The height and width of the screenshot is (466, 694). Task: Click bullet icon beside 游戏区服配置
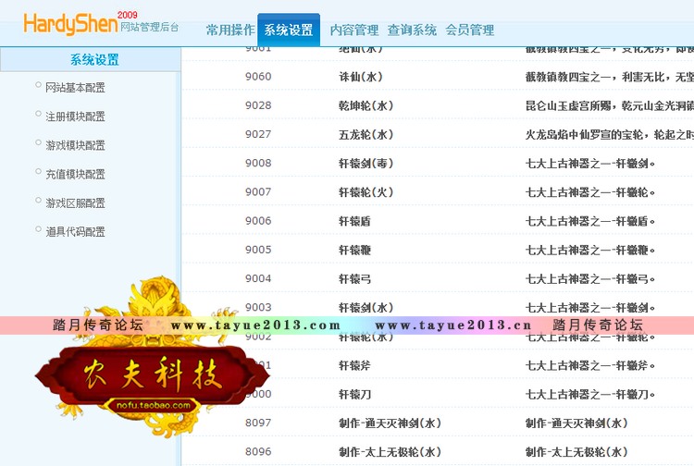point(38,201)
